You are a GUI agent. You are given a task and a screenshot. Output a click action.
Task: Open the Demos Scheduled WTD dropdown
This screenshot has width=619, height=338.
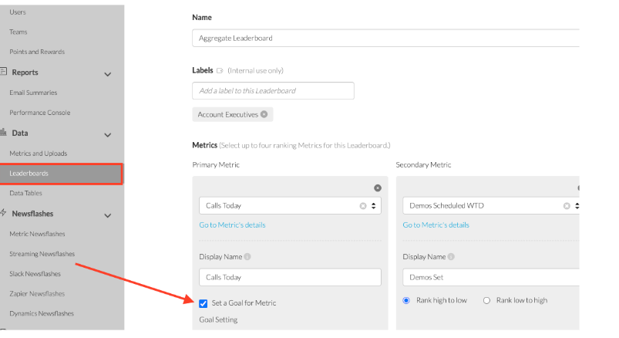[577, 206]
